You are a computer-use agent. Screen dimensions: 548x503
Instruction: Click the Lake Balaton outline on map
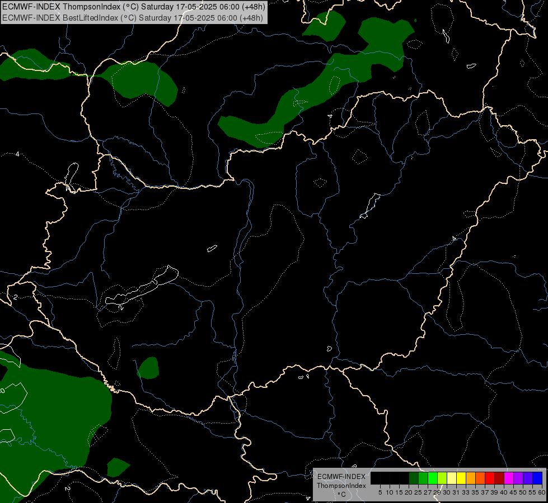coord(142,286)
